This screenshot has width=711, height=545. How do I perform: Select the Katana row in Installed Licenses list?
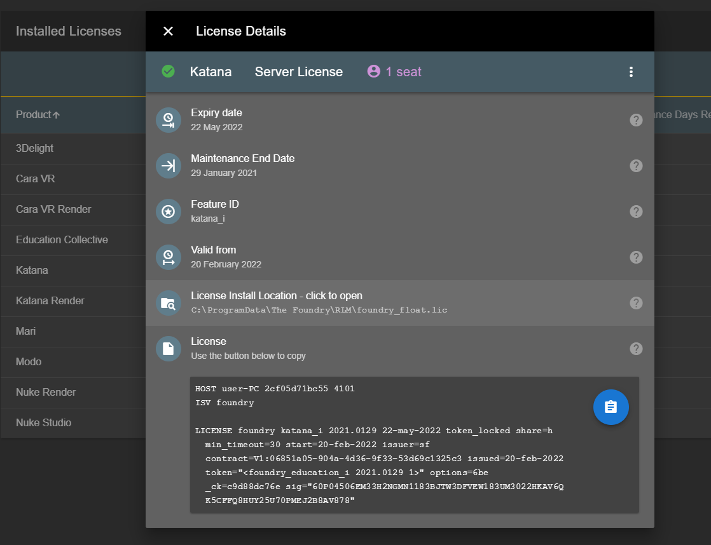73,271
